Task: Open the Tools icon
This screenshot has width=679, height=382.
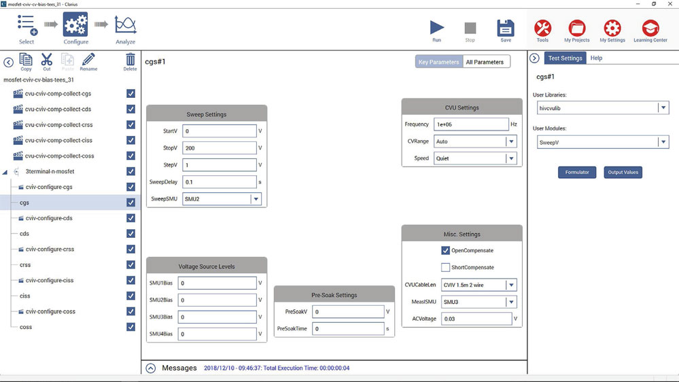Action: coord(542,28)
